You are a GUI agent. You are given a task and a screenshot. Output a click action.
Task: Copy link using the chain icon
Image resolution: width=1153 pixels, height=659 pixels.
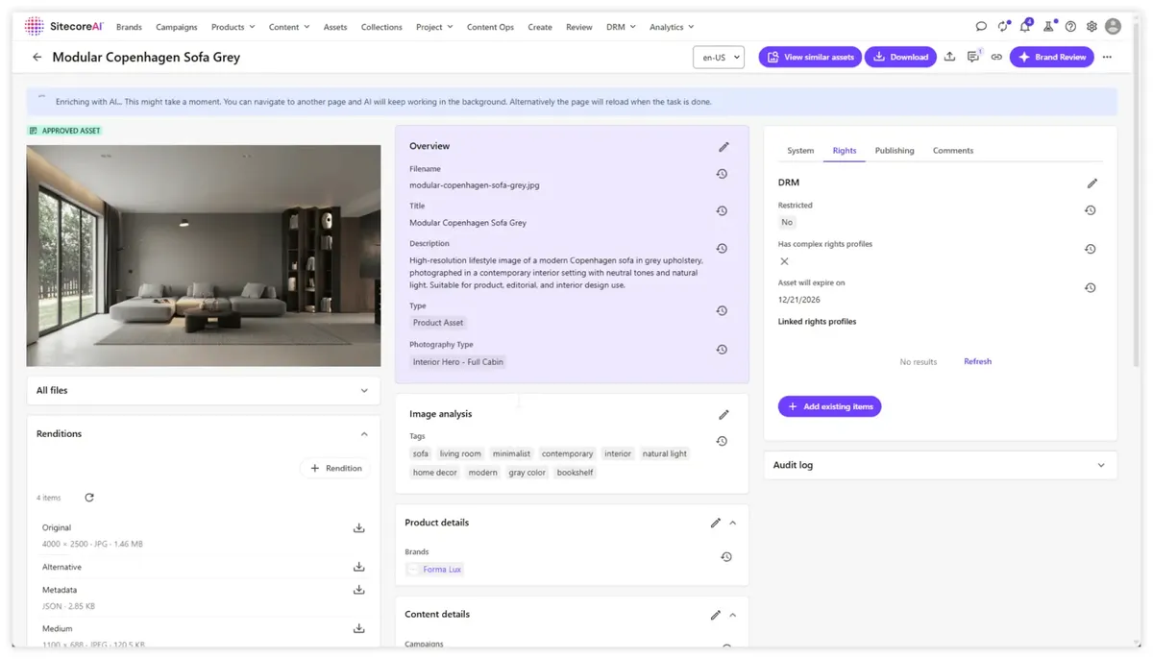[x=996, y=58]
